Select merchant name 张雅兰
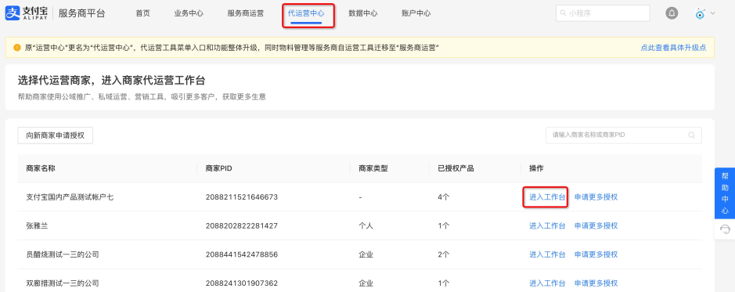 (x=37, y=225)
